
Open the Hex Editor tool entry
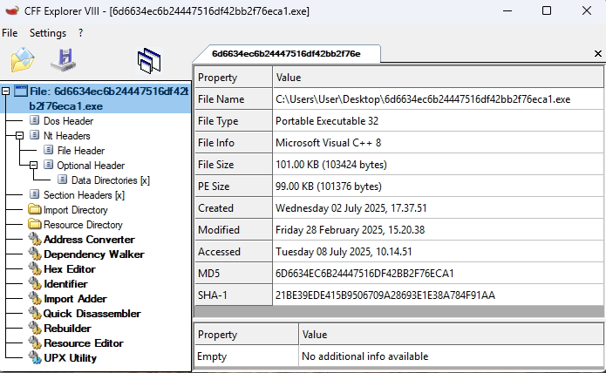point(70,269)
